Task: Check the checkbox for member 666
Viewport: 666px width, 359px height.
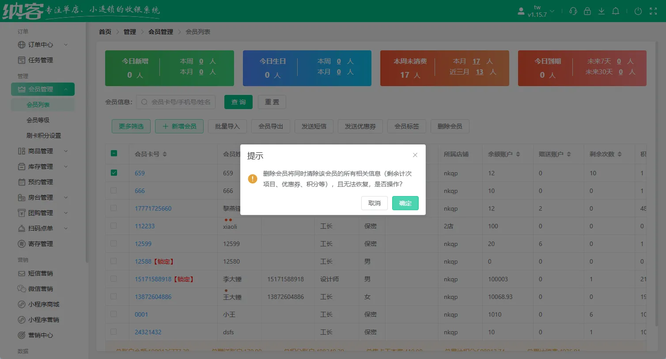Action: [x=115, y=191]
